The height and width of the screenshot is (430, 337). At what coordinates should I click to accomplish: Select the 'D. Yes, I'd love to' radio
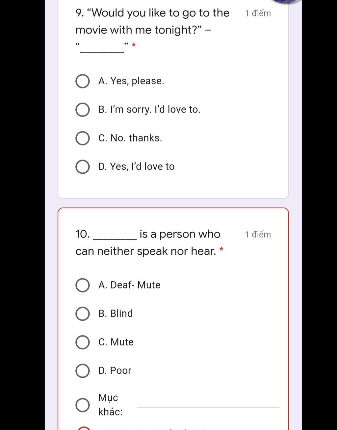(x=83, y=167)
